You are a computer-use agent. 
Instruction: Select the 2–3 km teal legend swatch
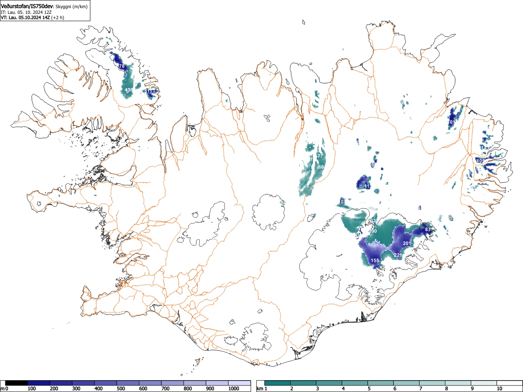pyautogui.click(x=303, y=383)
